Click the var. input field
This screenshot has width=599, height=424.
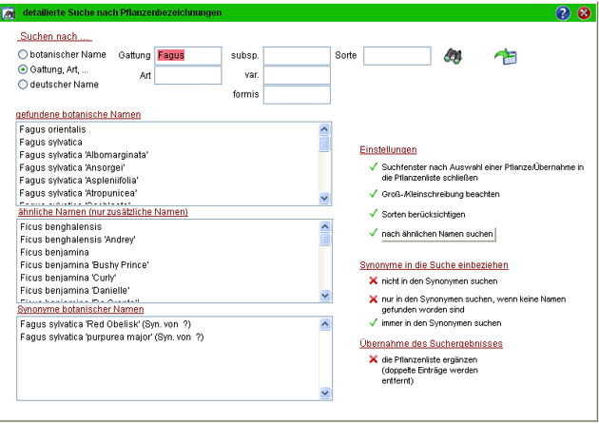[x=297, y=75]
